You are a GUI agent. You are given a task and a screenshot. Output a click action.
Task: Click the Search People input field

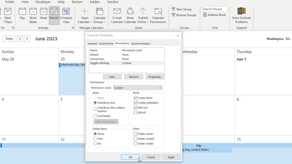click(x=214, y=9)
